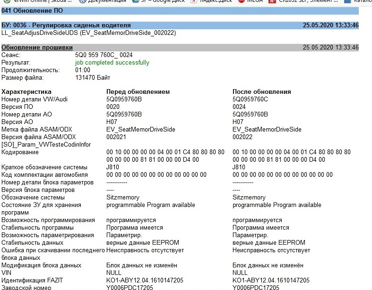Select FAZIT value KO1-ABY12.04.1610147205 before update

(x=145, y=280)
